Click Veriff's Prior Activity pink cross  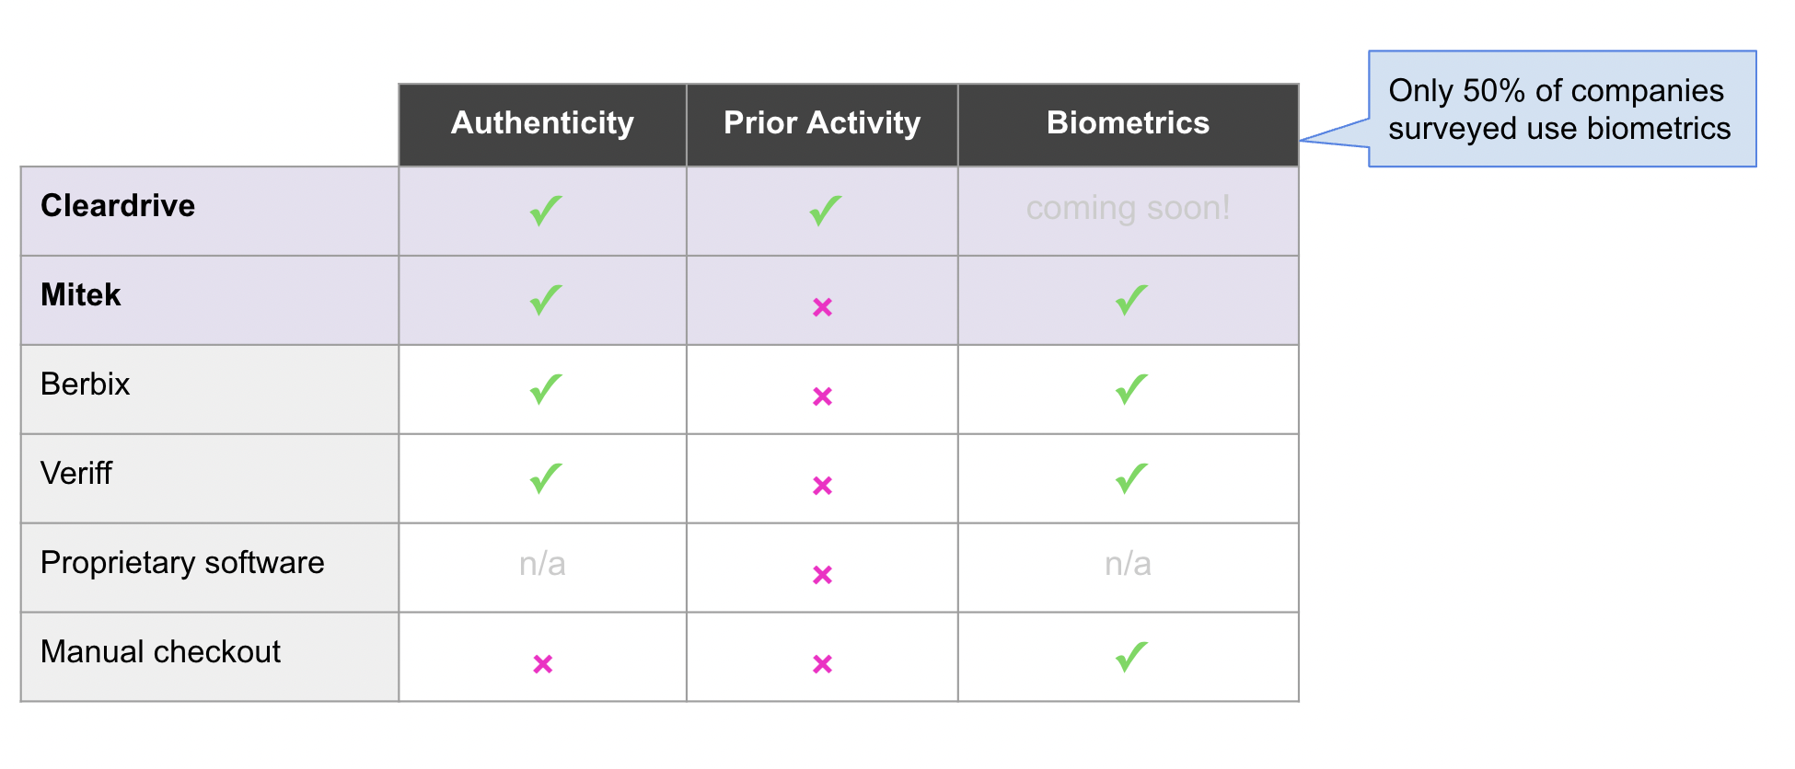(822, 486)
